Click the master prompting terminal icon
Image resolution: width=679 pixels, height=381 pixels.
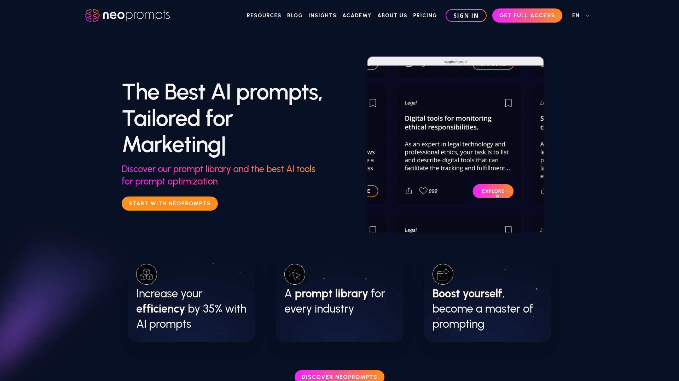pyautogui.click(x=442, y=274)
